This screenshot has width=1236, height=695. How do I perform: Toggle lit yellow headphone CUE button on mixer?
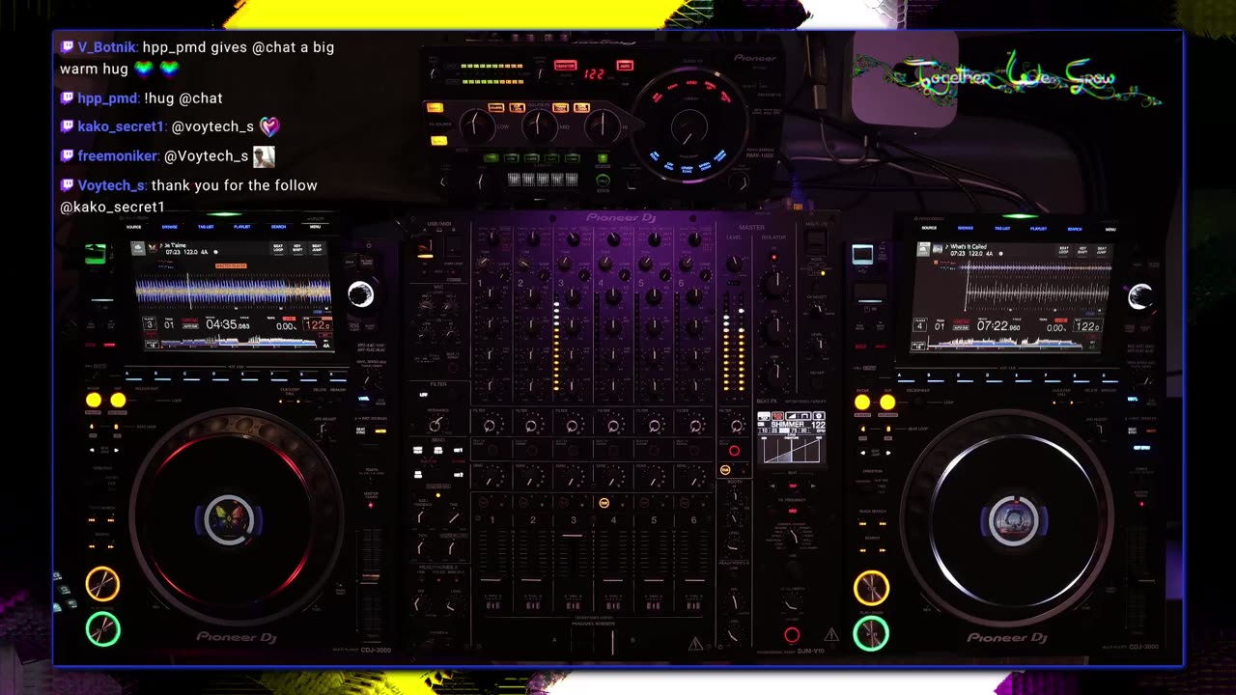[x=604, y=503]
